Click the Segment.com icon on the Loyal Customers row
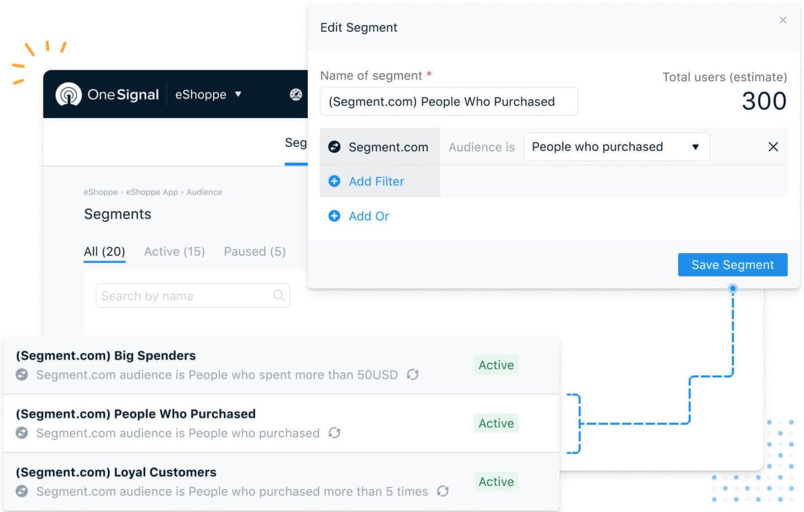Image resolution: width=804 pixels, height=512 pixels. point(22,492)
